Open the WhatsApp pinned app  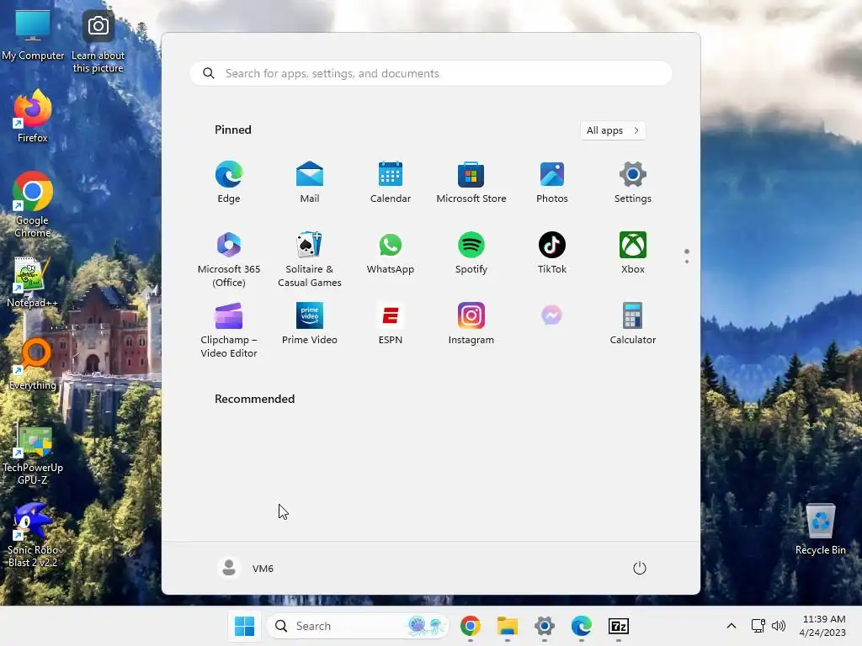pos(391,253)
